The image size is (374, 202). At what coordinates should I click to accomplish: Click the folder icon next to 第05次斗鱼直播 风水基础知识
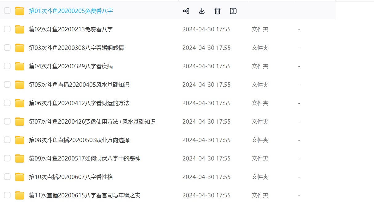tap(20, 85)
